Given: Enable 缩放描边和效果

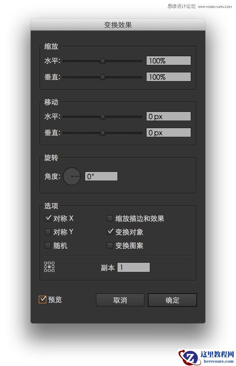Looking at the screenshot, I should (110, 218).
